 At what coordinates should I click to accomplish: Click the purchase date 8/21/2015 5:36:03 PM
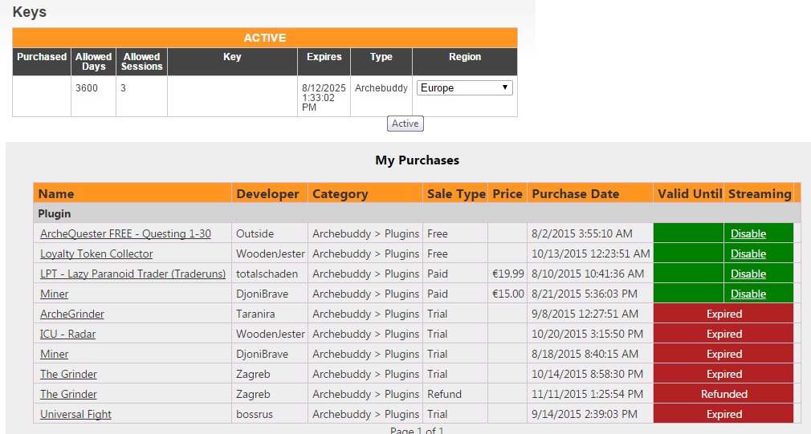point(585,294)
